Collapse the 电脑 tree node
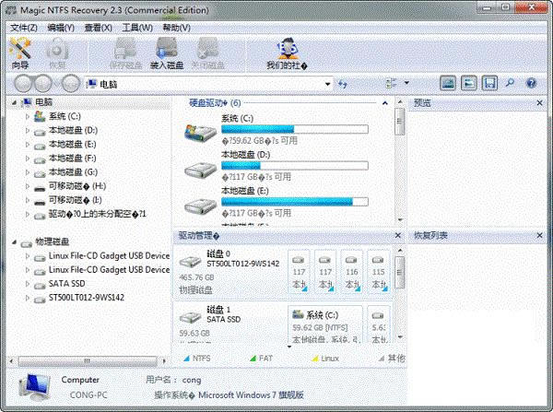Image resolution: width=553 pixels, height=412 pixels. coord(14,102)
